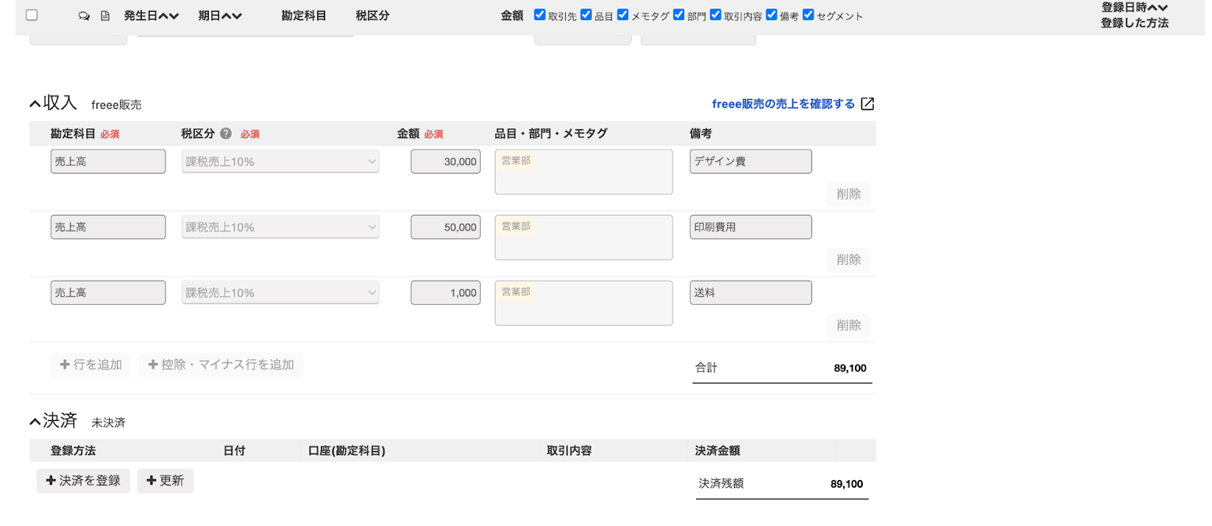
Task: Click the freee販売 label beside 収入
Action: (116, 104)
